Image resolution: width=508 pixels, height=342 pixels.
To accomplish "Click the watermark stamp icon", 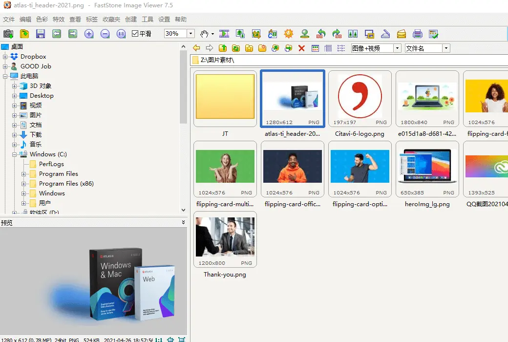I will click(304, 34).
